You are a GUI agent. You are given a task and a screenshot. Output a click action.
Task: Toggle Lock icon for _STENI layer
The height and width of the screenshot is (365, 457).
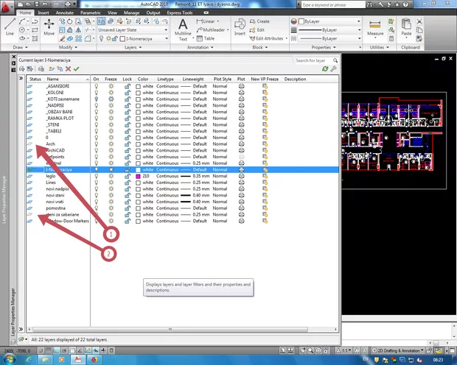coord(128,124)
